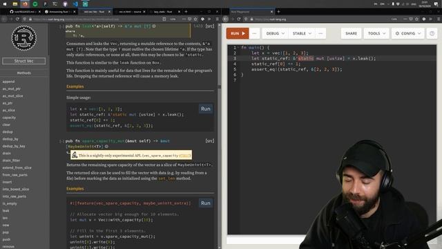Open the STABLE channel dropdown
Screen dimensions: 442x249
[302, 33]
